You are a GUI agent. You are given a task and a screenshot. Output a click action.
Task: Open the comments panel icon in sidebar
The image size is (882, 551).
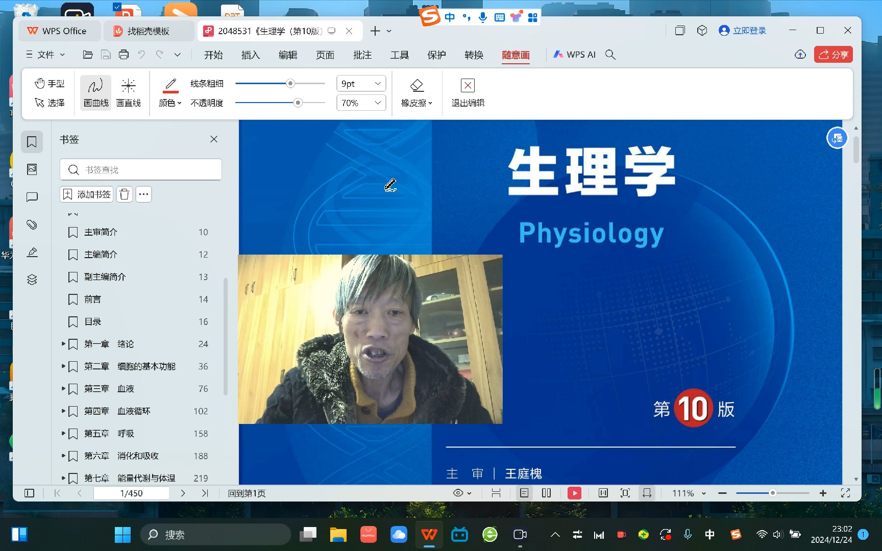32,197
